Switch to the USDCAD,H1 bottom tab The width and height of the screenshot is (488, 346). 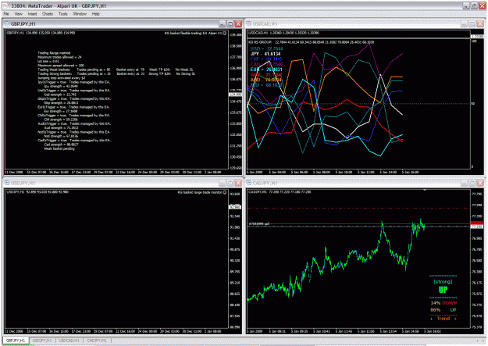pyautogui.click(x=69, y=341)
